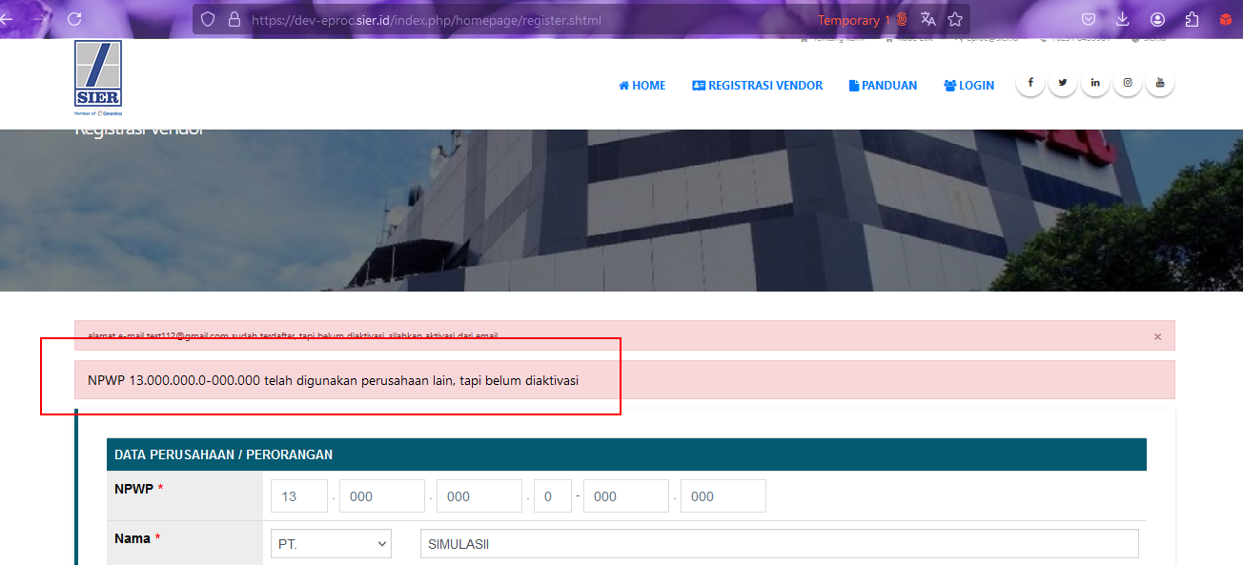Dismiss the e-mail already registered alert
This screenshot has height=565, width=1243.
(x=1157, y=336)
